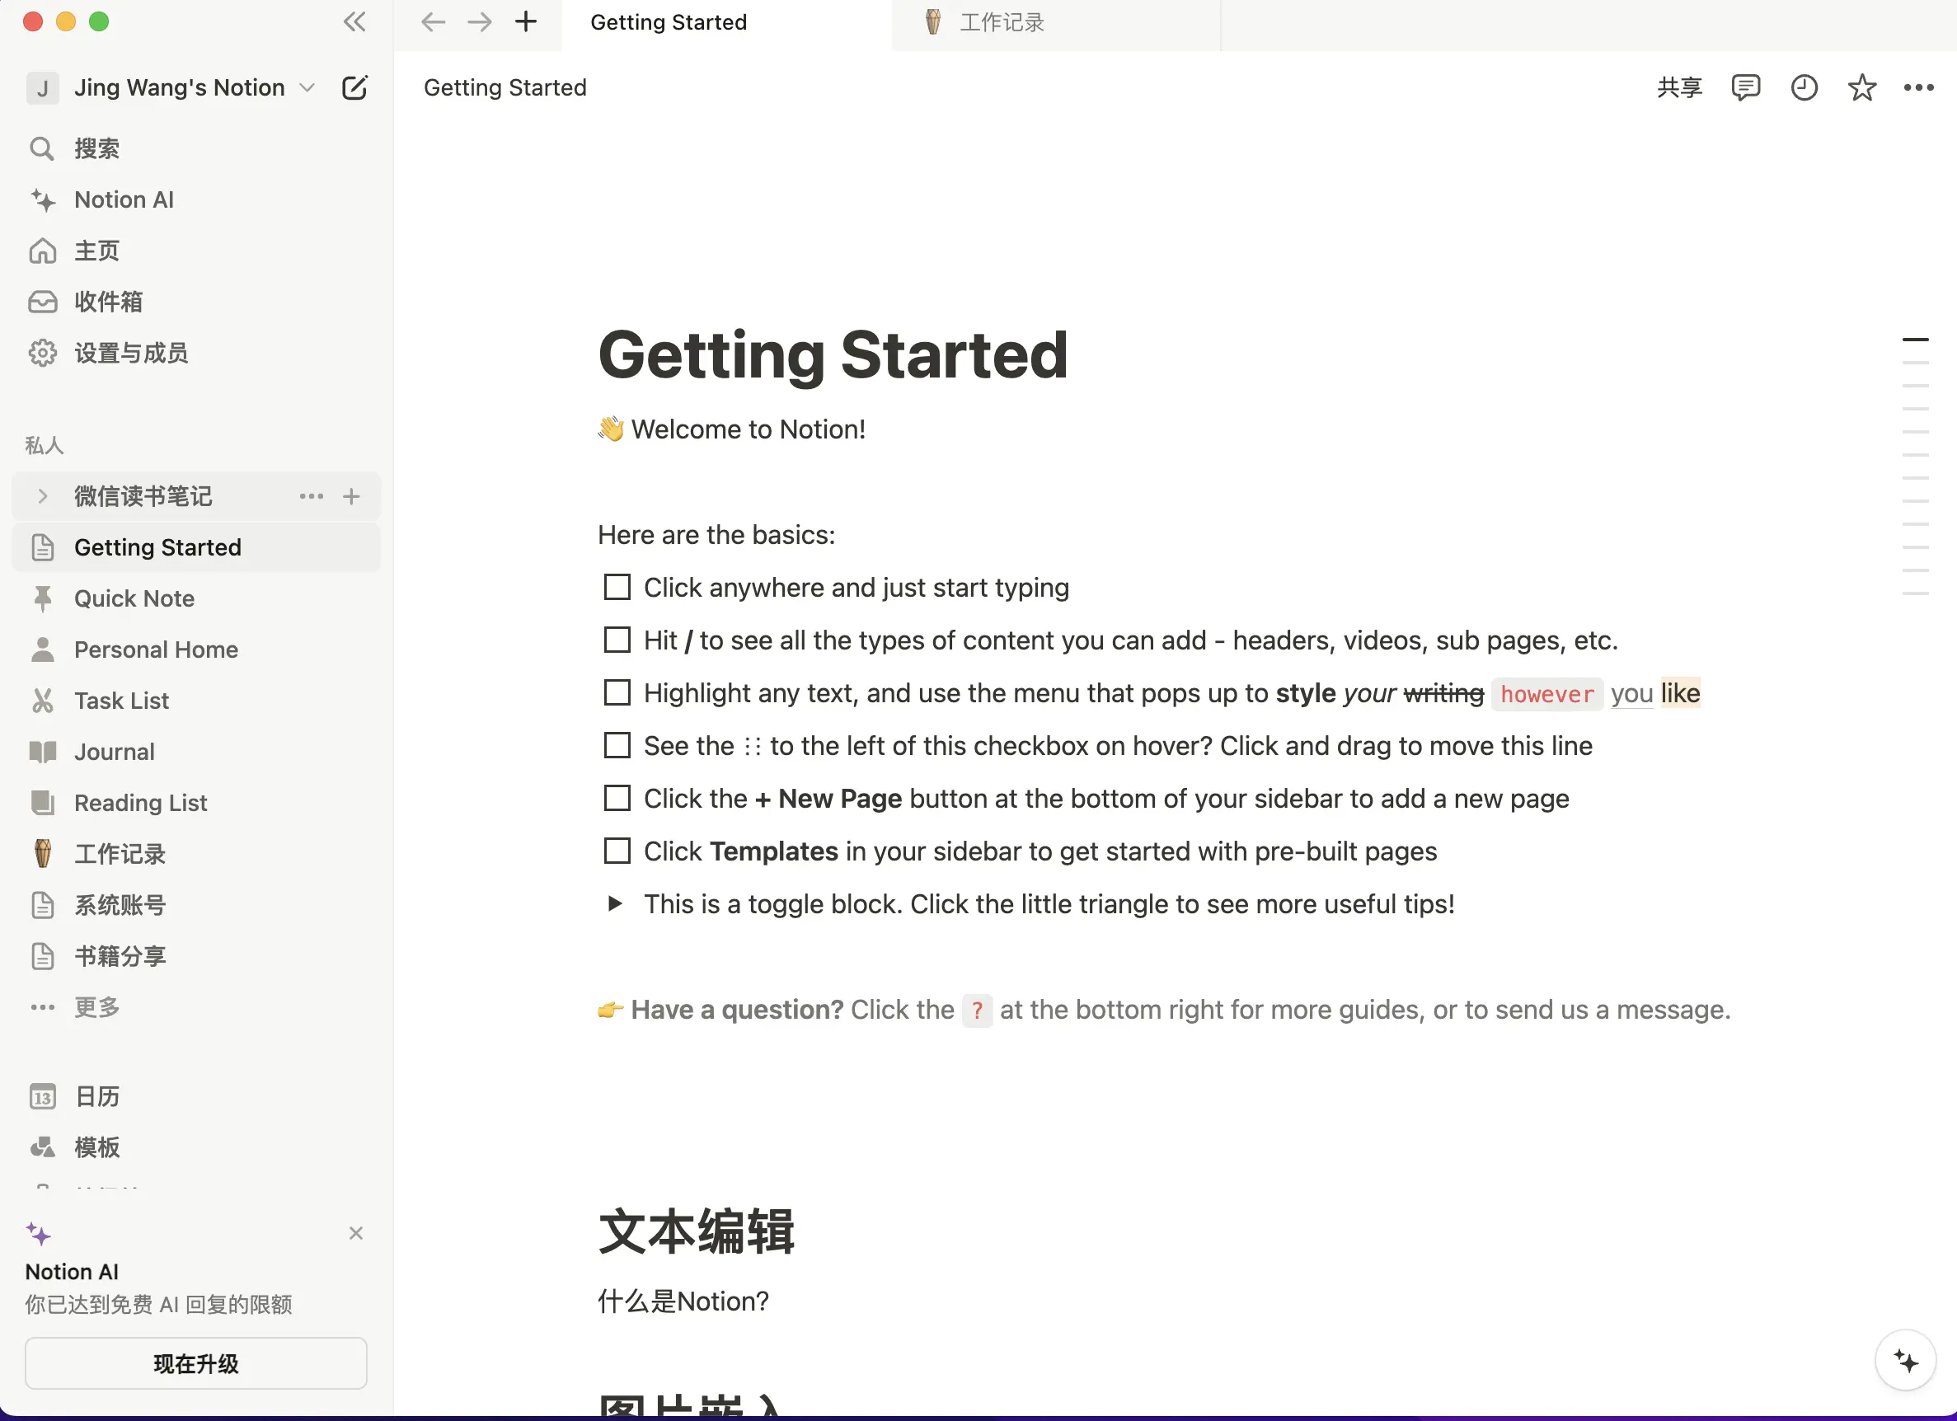Click the 私人 section header

44,446
